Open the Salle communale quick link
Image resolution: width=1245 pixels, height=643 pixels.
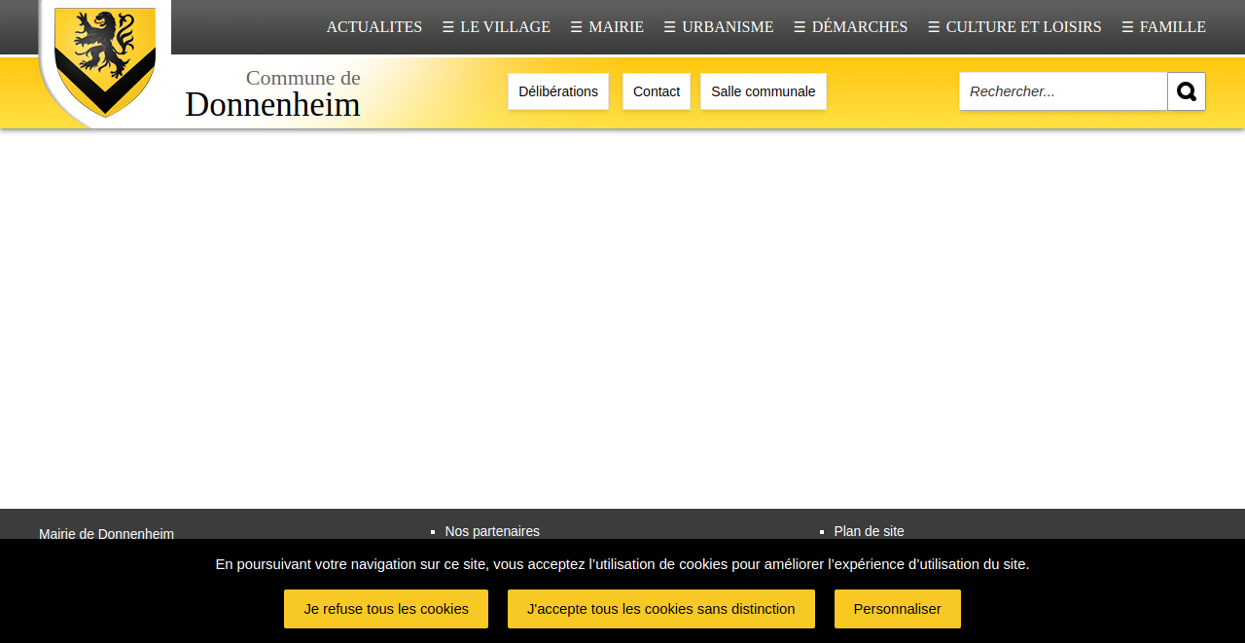(x=764, y=91)
